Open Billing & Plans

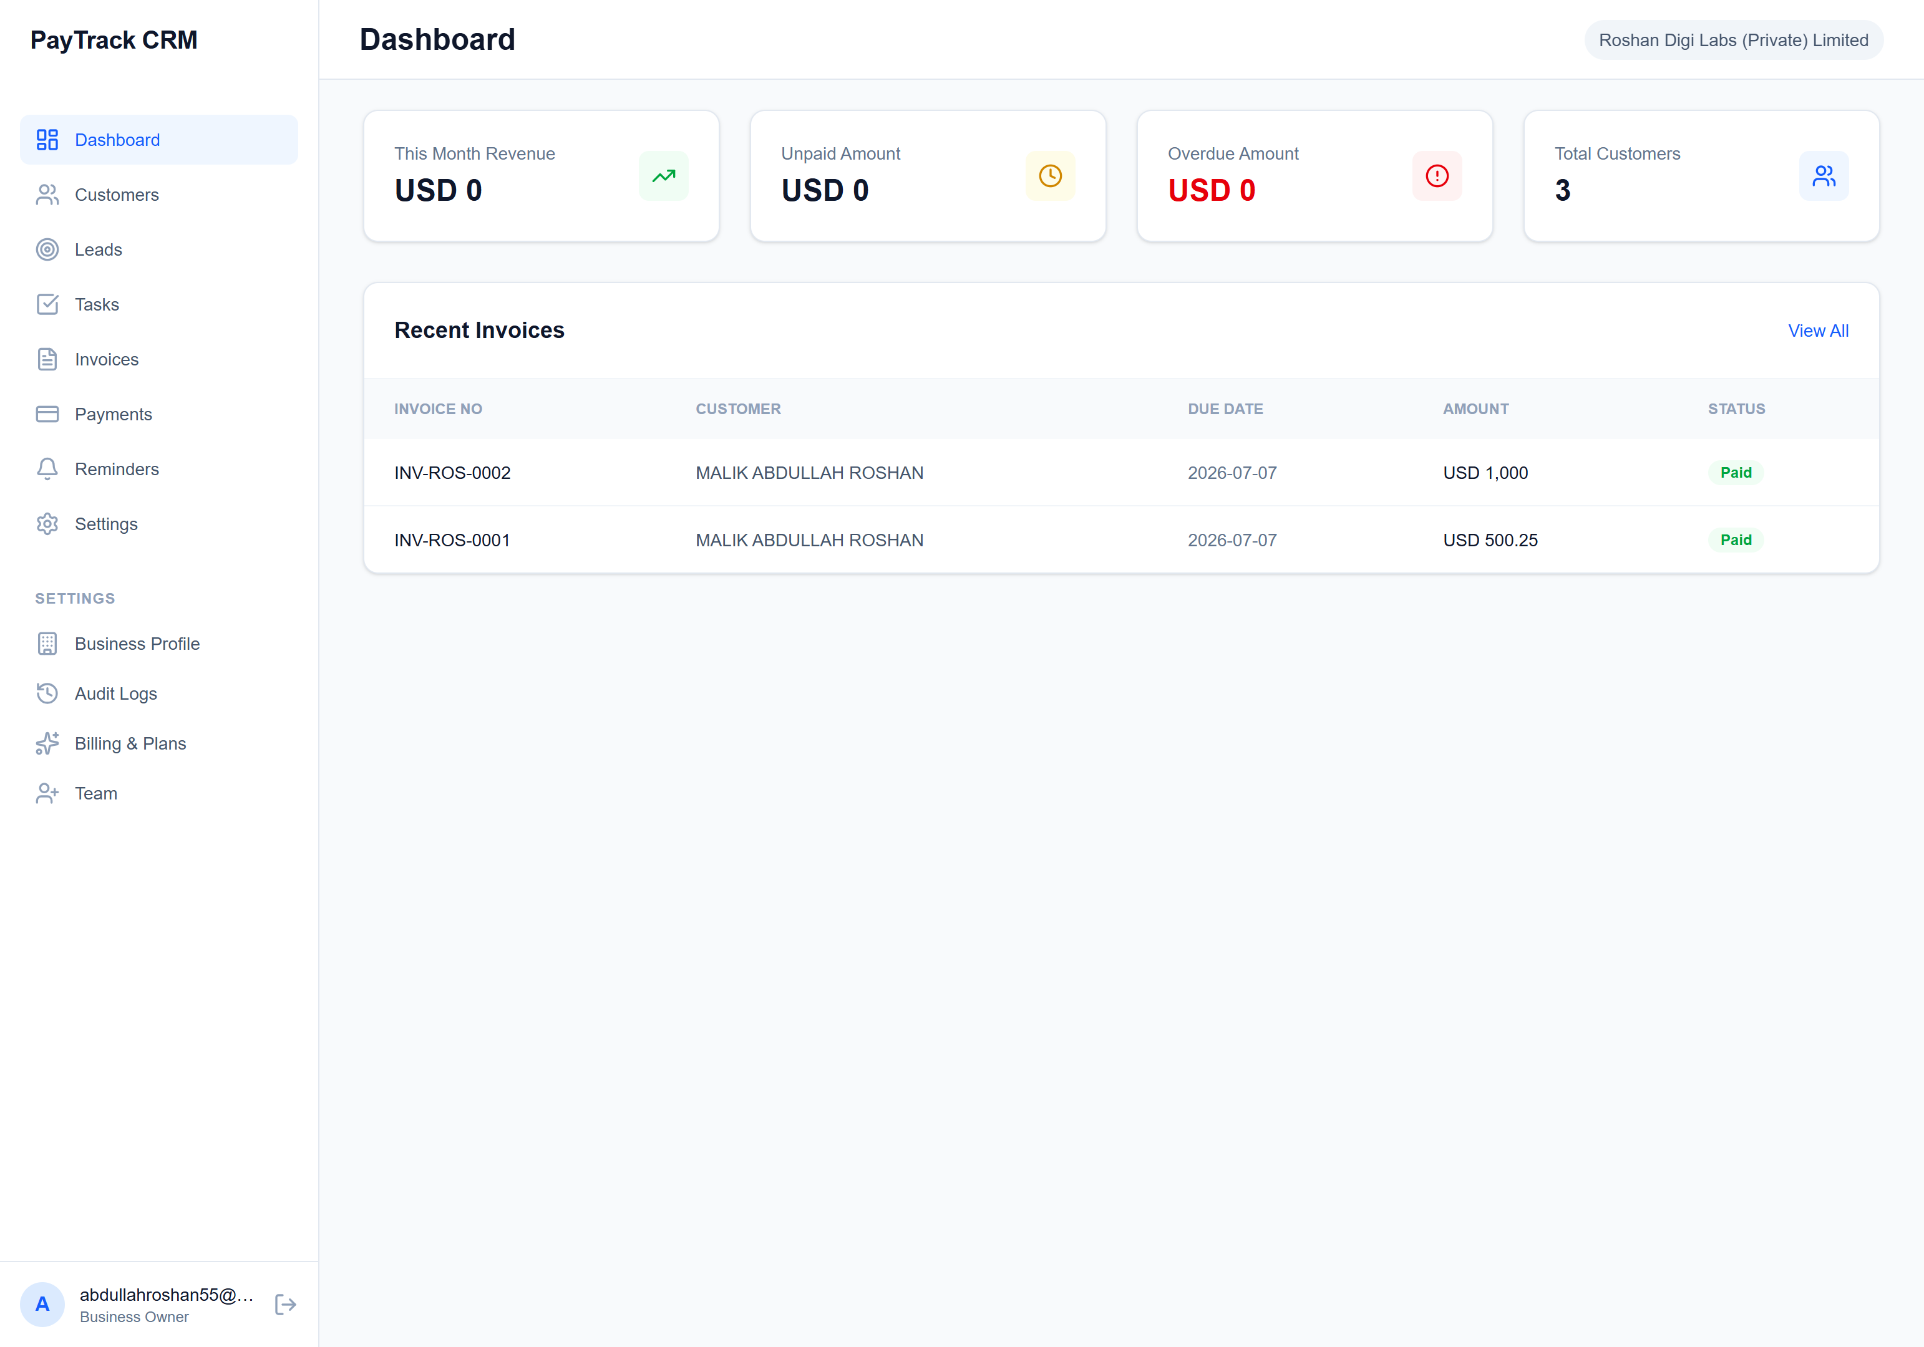158,743
